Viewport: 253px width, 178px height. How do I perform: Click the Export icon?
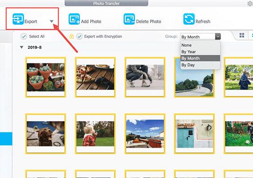point(18,19)
